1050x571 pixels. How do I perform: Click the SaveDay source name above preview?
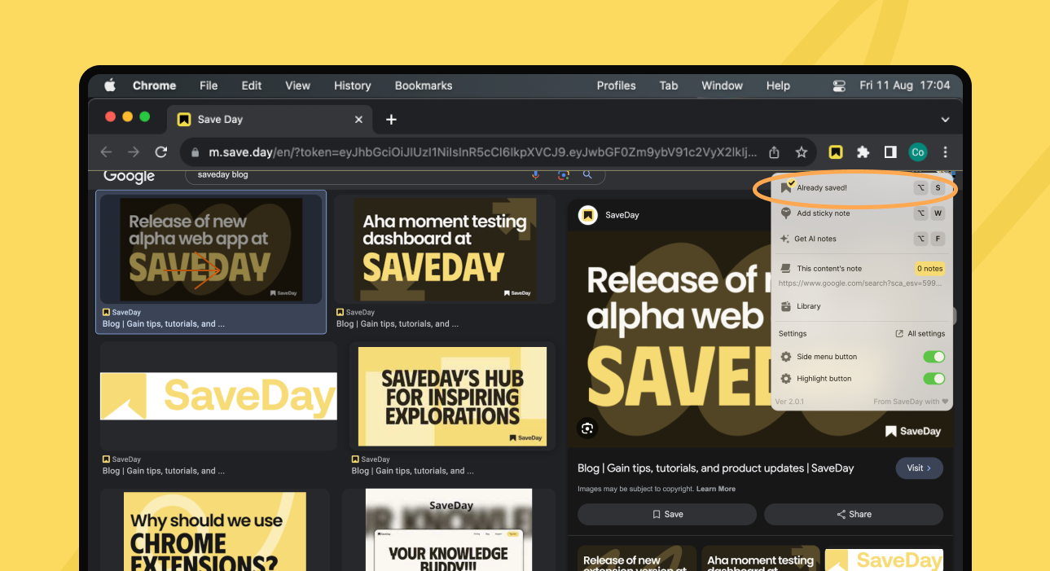coord(622,215)
